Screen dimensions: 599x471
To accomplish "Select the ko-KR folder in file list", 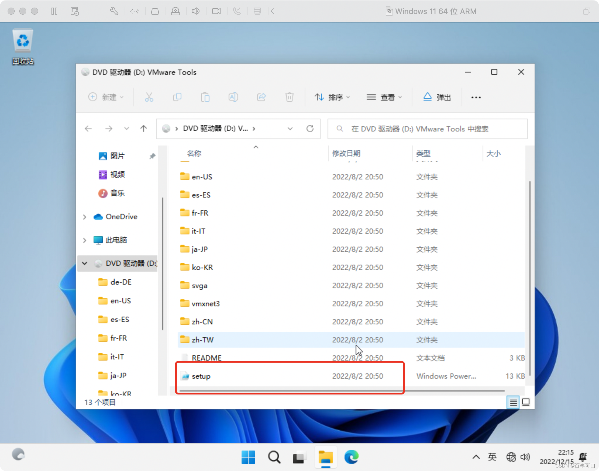I will point(351,267).
